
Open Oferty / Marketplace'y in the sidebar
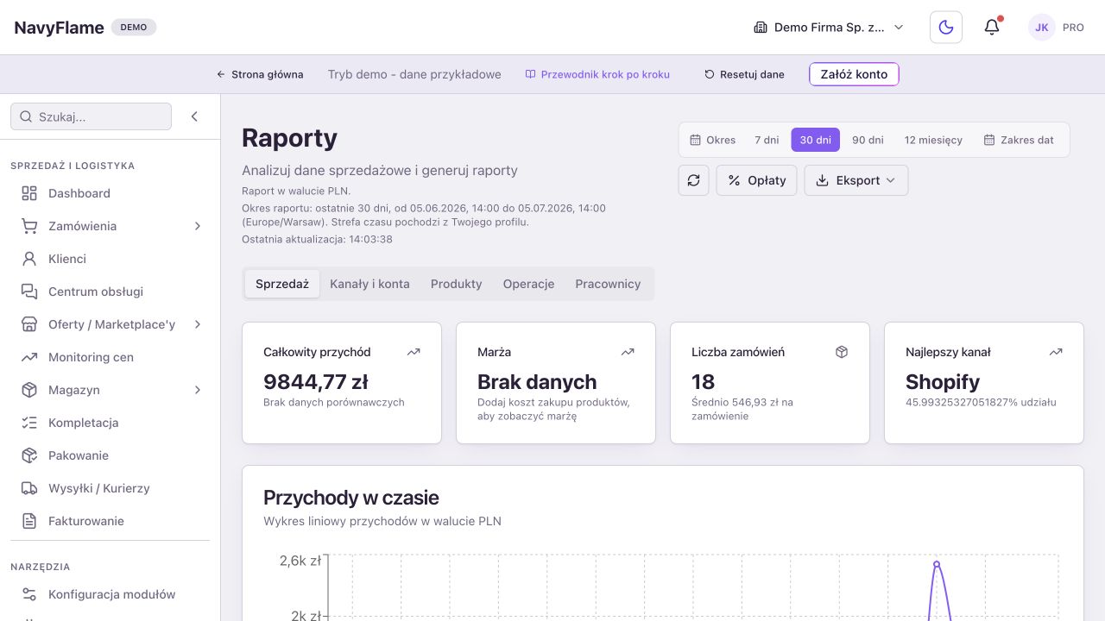[x=110, y=324]
